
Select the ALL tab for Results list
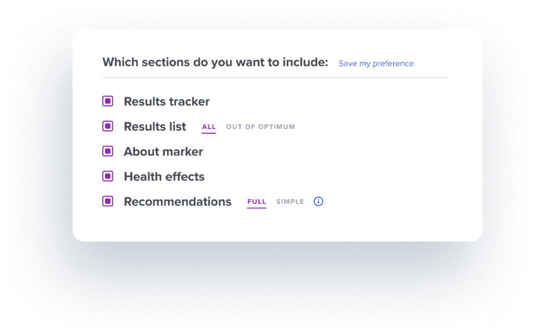tap(209, 127)
